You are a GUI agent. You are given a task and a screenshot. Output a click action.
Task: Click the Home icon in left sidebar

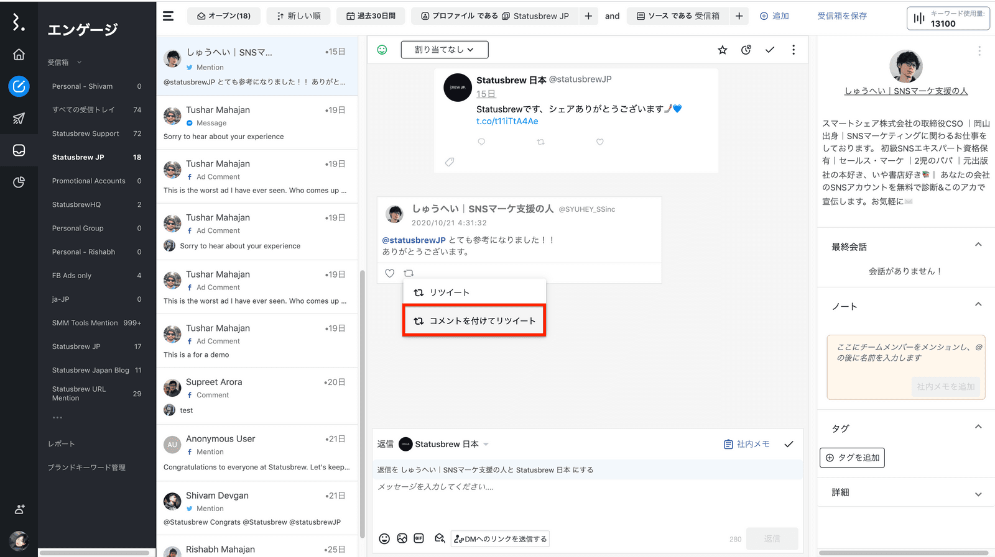(x=19, y=55)
